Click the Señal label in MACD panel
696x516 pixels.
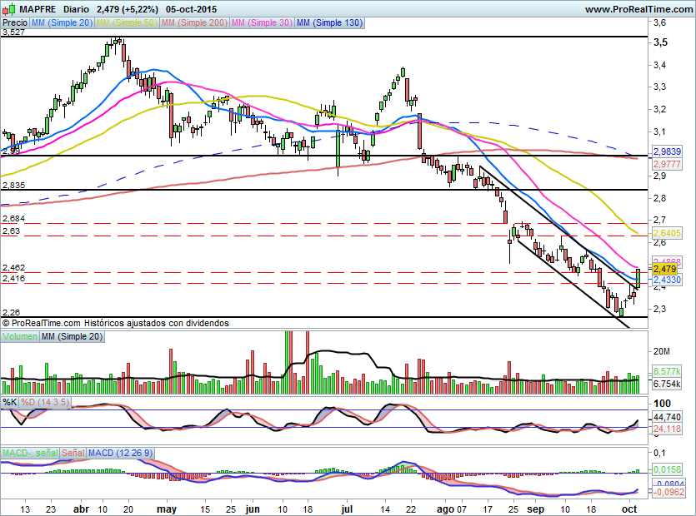[73, 453]
